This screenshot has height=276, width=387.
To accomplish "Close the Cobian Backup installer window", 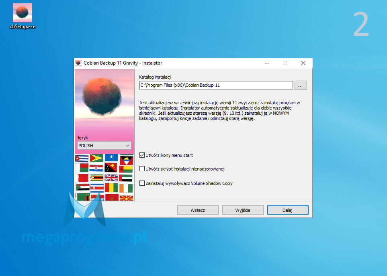I will click(x=303, y=63).
